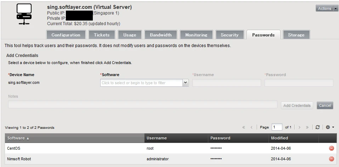Open the grid settings gear menu
Image resolution: width=339 pixels, height=167 pixels.
330,127
